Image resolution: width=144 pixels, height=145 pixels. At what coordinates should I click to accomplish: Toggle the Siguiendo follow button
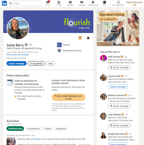pos(36,64)
